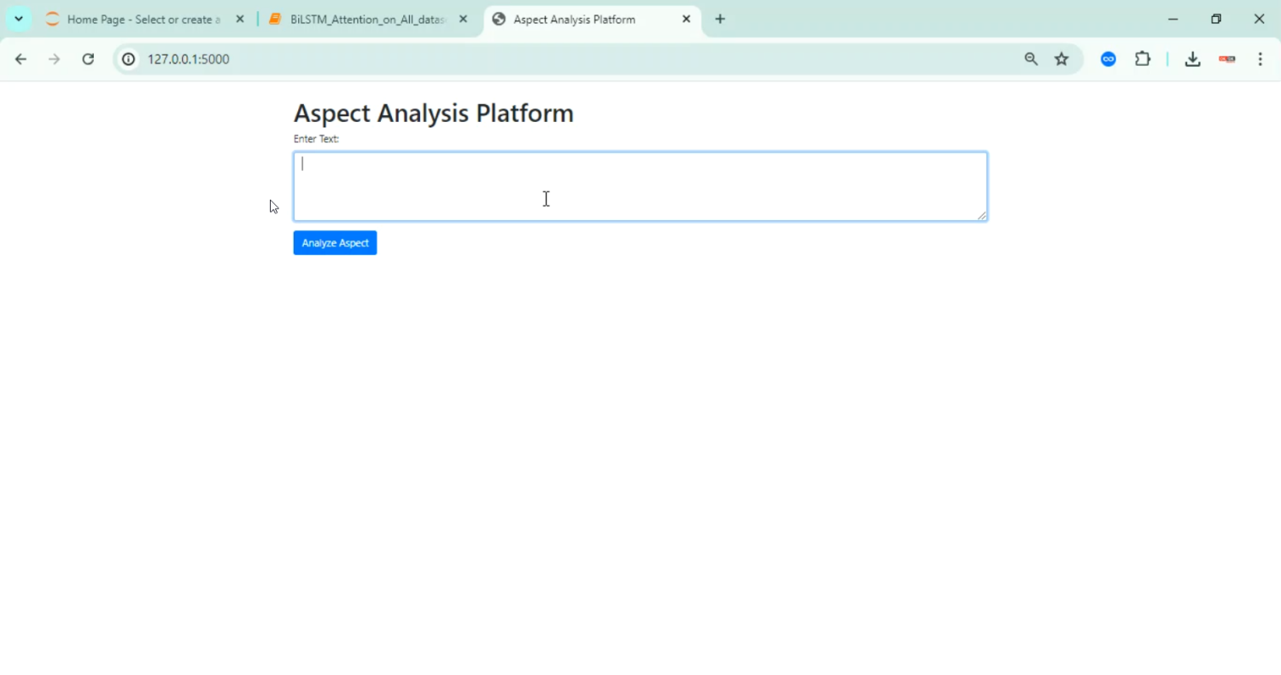This screenshot has width=1281, height=675.
Task: Reload the current page
Action: point(88,59)
